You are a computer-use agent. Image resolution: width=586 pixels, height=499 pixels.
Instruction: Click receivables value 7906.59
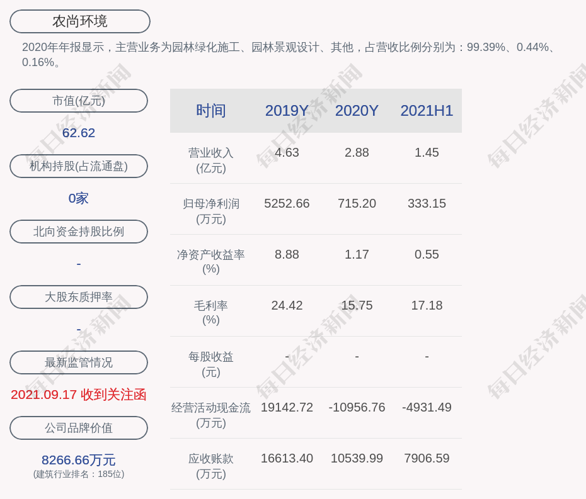[427, 458]
